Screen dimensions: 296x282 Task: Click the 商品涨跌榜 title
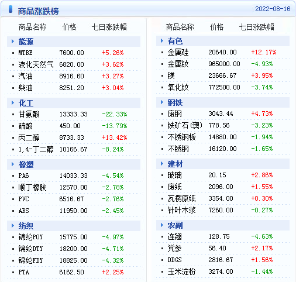39,11
